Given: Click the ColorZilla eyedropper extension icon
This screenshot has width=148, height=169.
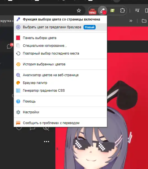Looking at the screenshot, I should tap(103, 11).
